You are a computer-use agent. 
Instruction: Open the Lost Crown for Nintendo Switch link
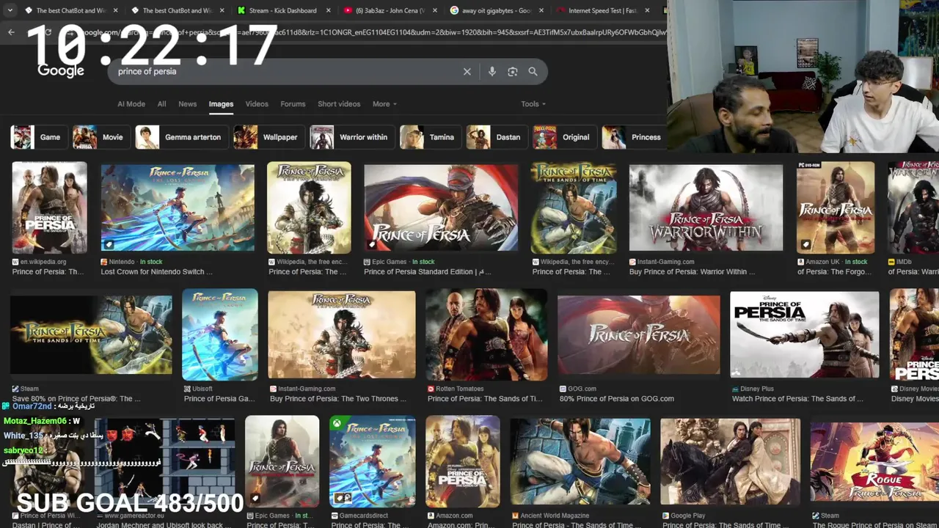(156, 272)
